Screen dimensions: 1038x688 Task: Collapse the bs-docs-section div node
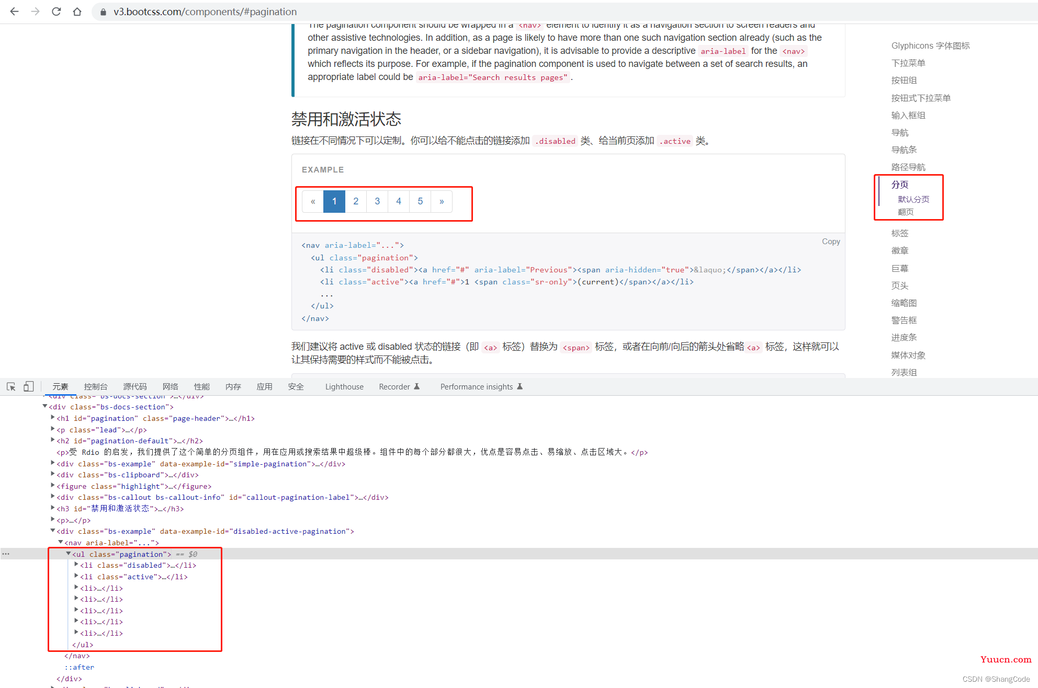45,406
